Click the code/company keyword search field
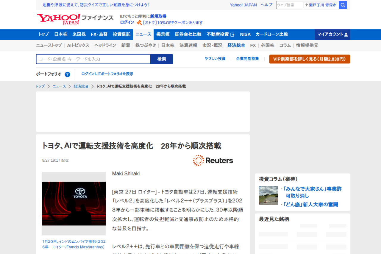Screen dimensions: 381x254 point(93,59)
